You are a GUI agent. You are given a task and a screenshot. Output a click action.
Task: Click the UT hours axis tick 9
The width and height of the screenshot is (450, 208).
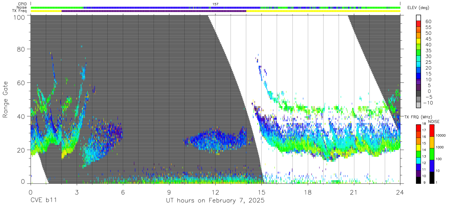coord(169,192)
